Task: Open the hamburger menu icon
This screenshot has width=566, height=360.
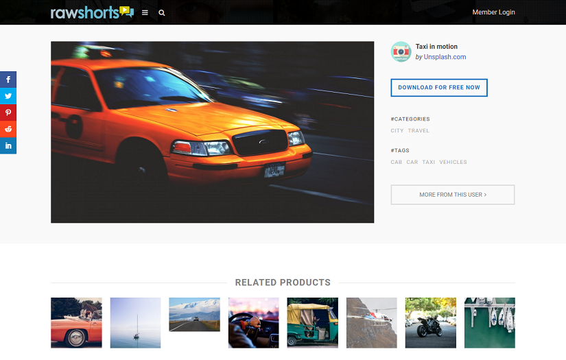Action: coord(145,12)
